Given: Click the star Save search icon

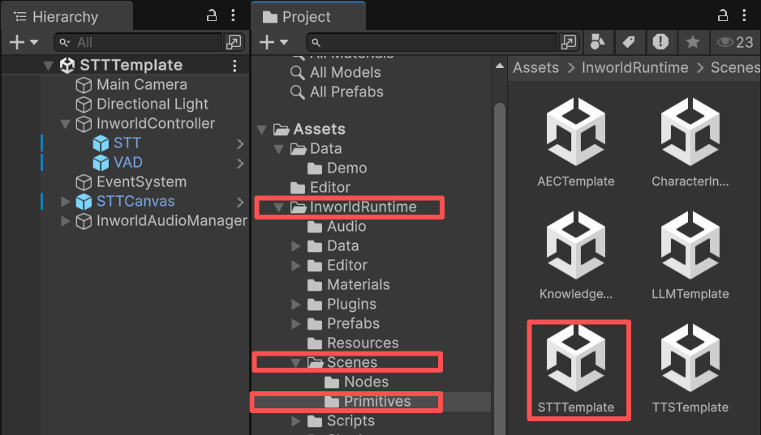Looking at the screenshot, I should 693,42.
